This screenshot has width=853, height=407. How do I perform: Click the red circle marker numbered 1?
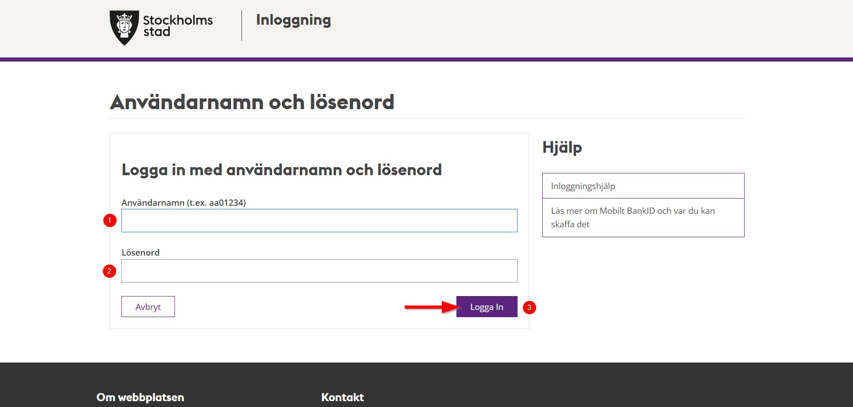tap(110, 221)
